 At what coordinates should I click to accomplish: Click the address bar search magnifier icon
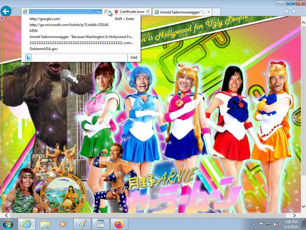click(105, 12)
